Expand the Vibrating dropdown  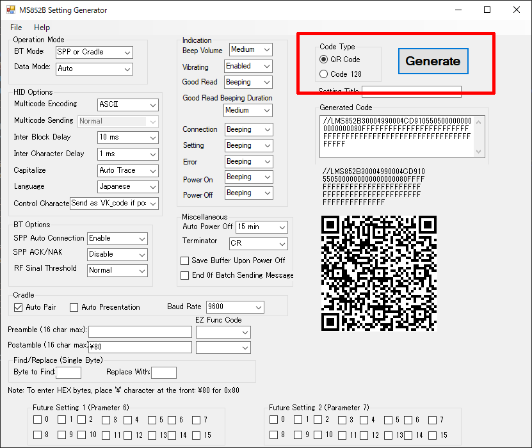click(248, 66)
